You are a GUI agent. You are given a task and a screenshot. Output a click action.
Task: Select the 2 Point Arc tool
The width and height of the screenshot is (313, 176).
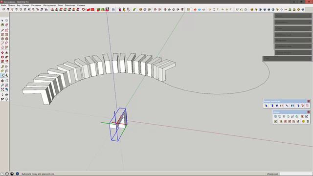click(6, 43)
